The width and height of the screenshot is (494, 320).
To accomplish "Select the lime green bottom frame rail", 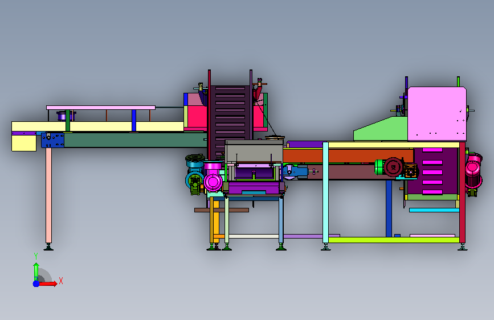I will [x=394, y=240].
